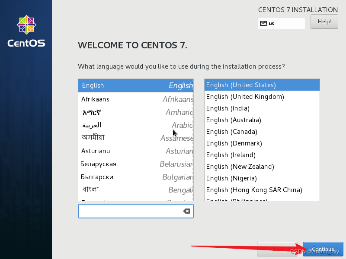Choose English (New Zealand) locale
Screen dimensions: 346x259
pyautogui.click(x=262, y=167)
